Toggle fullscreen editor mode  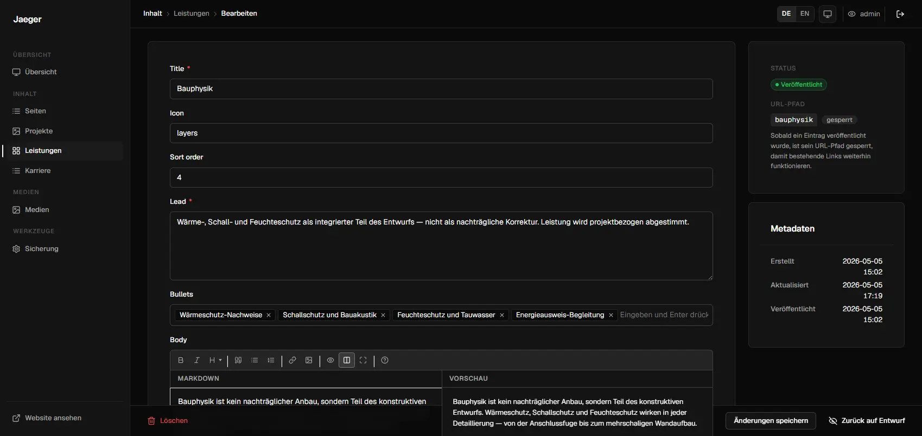pyautogui.click(x=363, y=360)
